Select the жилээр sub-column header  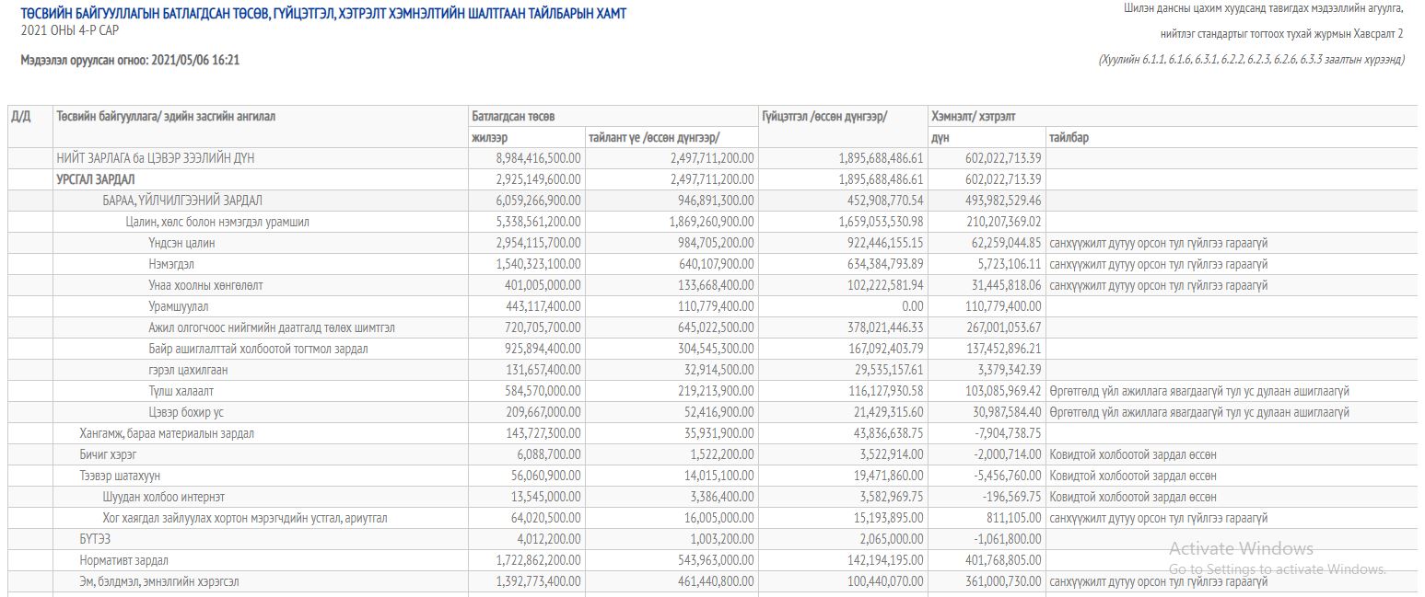pos(489,137)
